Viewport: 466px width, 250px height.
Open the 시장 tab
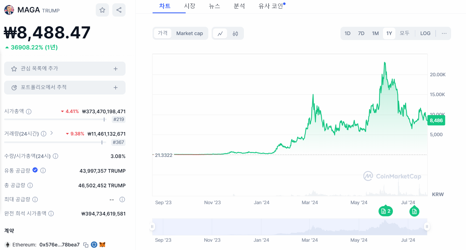190,6
